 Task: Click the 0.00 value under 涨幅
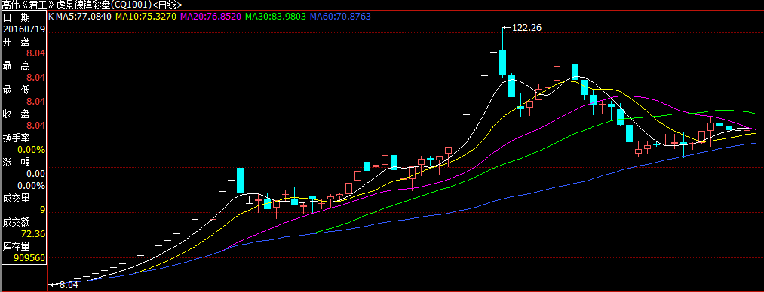point(36,173)
